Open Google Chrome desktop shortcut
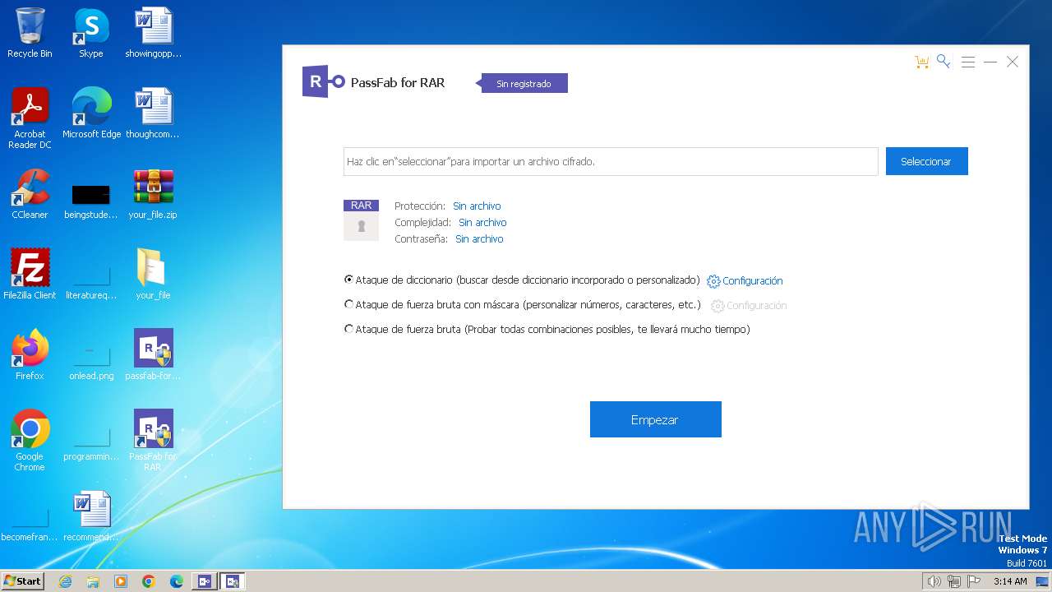Image resolution: width=1052 pixels, height=592 pixels. (30, 441)
